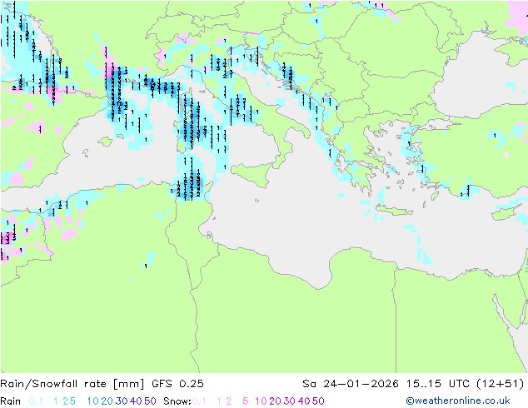
Task: Click the "Rain/Snowfall rate [mm]" title text
Action: (x=72, y=384)
